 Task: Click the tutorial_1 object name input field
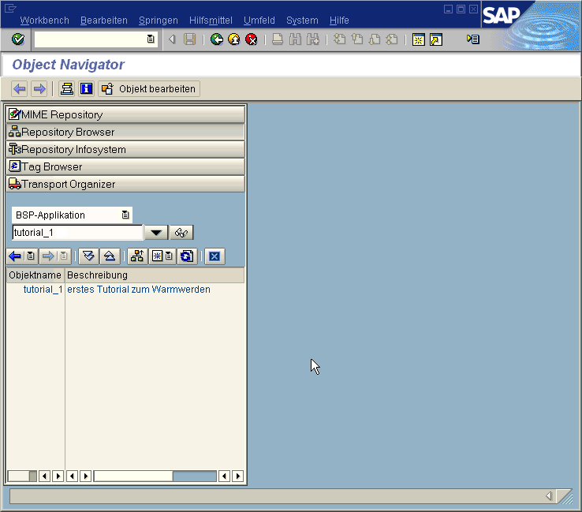pos(77,233)
